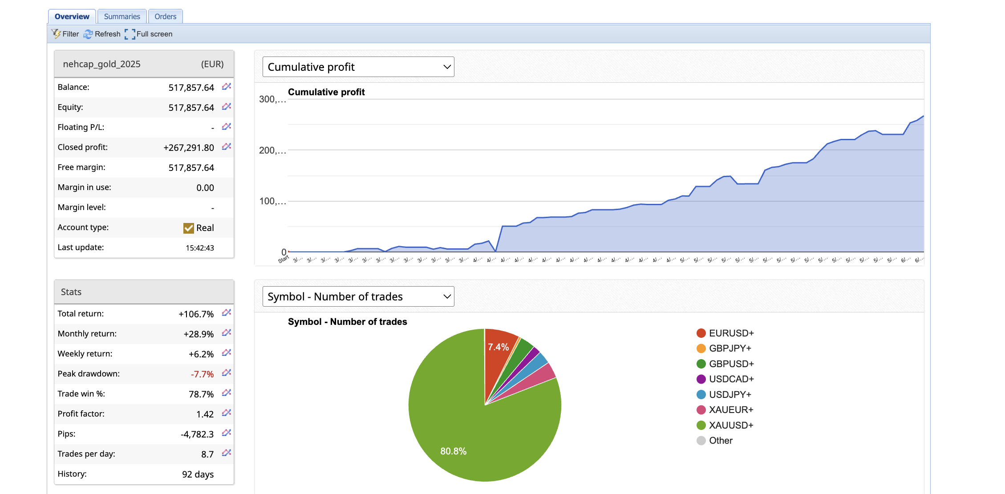Click chart icon next to Total return
Screen dimensions: 1005x494
pos(227,313)
